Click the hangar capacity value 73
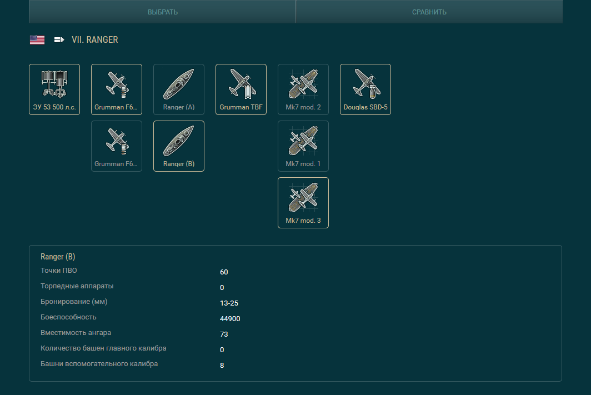Image resolution: width=591 pixels, height=395 pixels. [224, 334]
